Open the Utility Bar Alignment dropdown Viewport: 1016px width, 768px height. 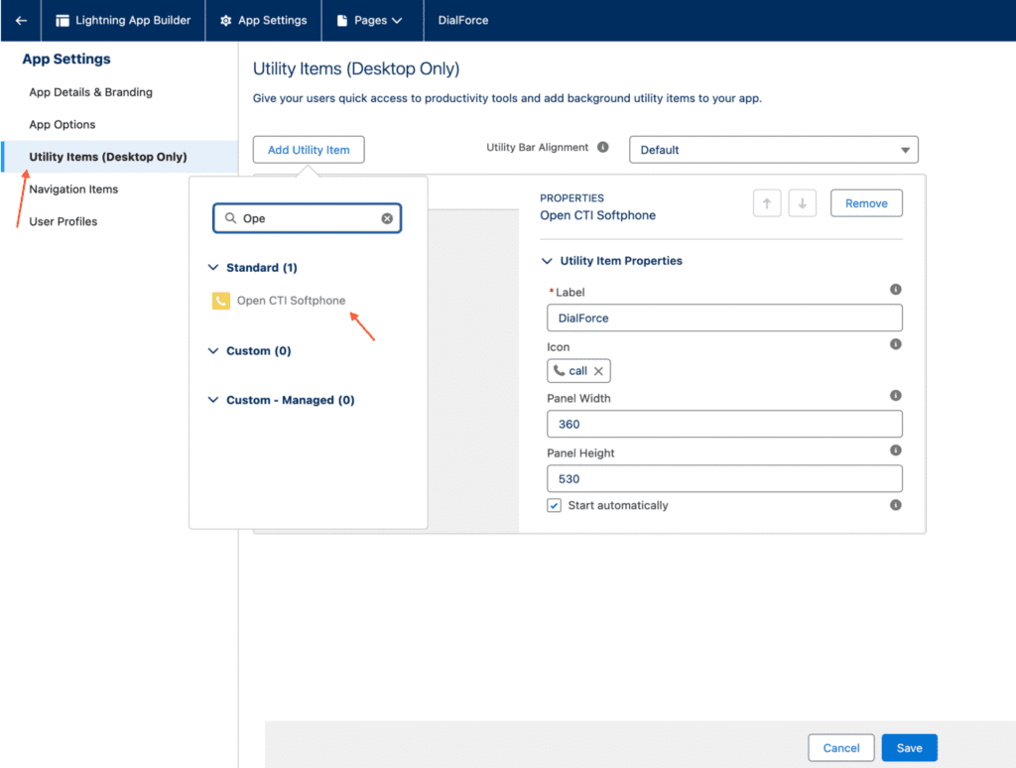(x=773, y=150)
